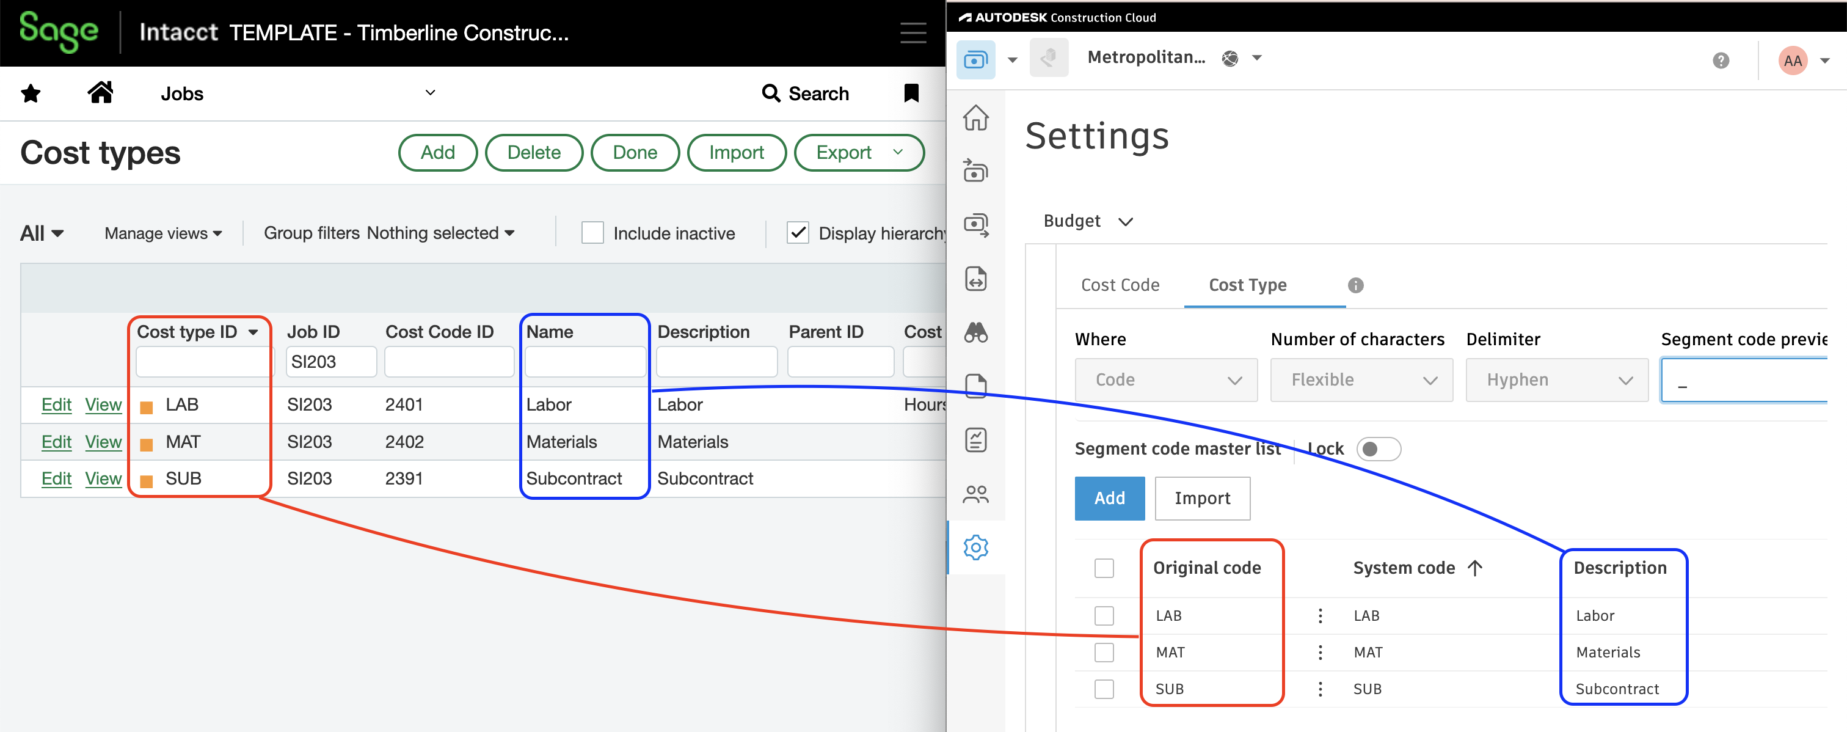Click the dashboard home icon in ACC sidebar
1847x732 pixels.
coord(975,118)
